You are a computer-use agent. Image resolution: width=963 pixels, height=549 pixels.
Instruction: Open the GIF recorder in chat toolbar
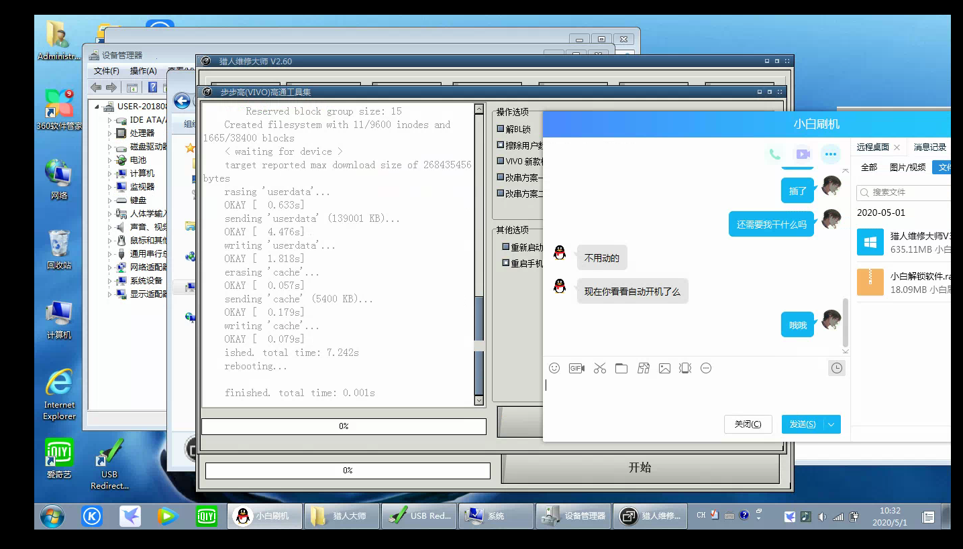576,368
